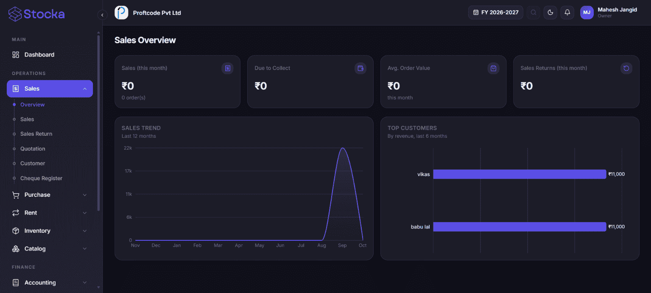Viewport: 651px width, 293px height.
Task: Expand the Catalog menu chevron
Action: (85, 249)
